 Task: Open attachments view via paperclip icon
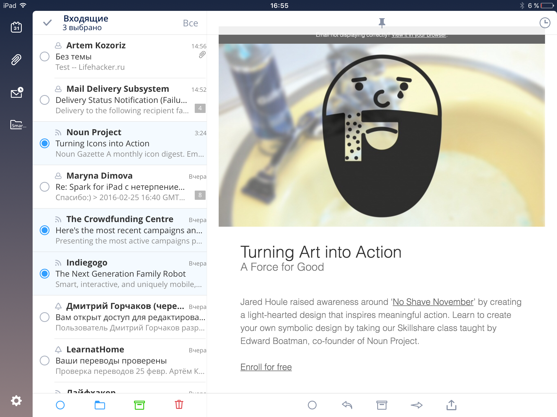click(x=16, y=60)
